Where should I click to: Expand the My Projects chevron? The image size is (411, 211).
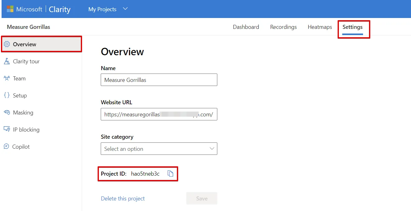pos(125,9)
